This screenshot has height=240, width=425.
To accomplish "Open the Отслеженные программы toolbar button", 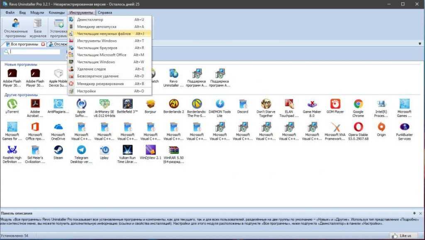I will coord(16,28).
